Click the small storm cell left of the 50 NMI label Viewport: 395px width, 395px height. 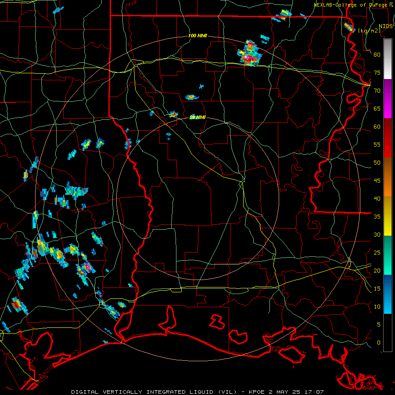click(173, 115)
